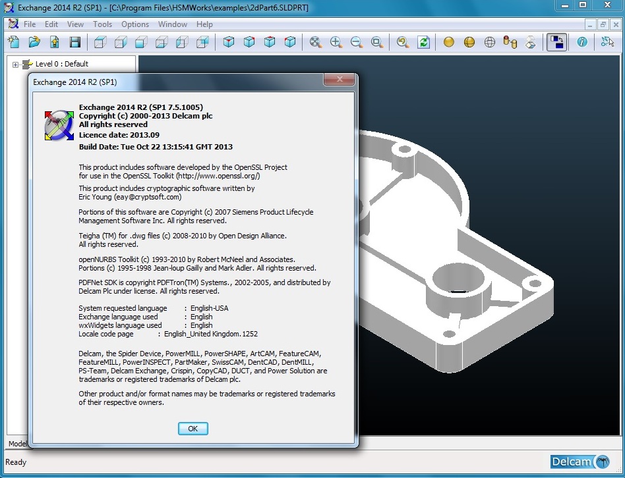Screen dimensions: 625x478
Task: Select the Level 0 : Default tree item
Action: pyautogui.click(x=61, y=65)
